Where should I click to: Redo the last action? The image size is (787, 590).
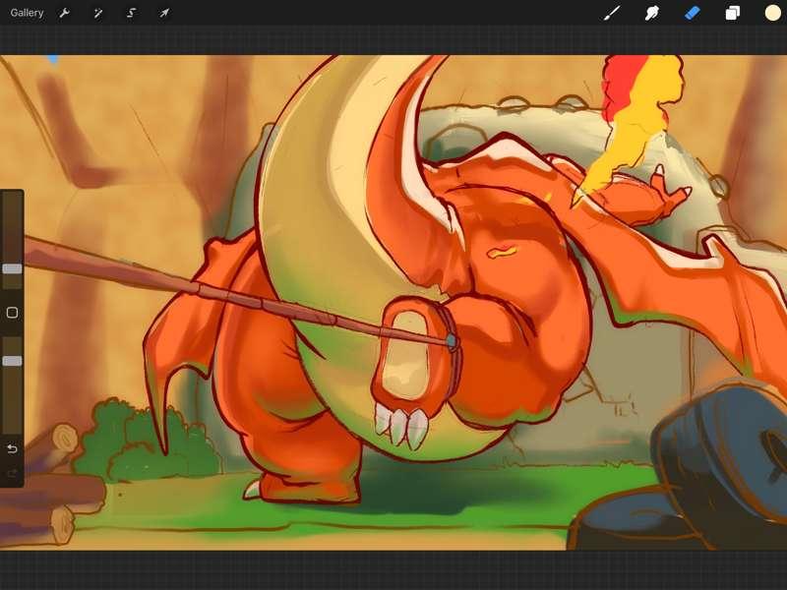(12, 473)
